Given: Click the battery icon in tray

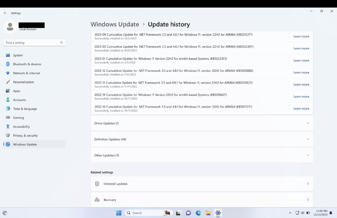Looking at the screenshot, I should click(x=308, y=213).
